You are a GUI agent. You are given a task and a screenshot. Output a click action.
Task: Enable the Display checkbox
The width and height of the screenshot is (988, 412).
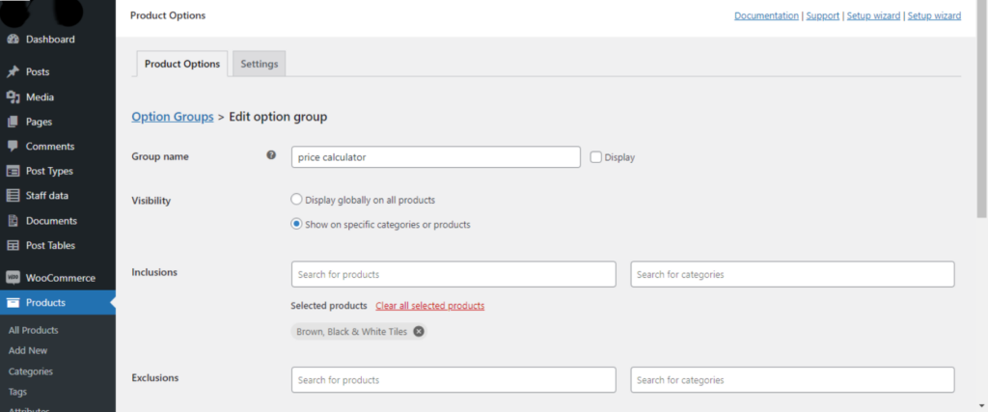pos(596,157)
